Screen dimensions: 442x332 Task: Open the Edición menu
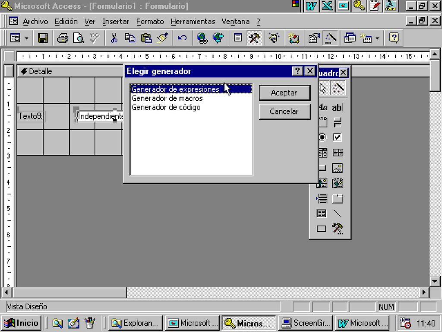click(66, 22)
